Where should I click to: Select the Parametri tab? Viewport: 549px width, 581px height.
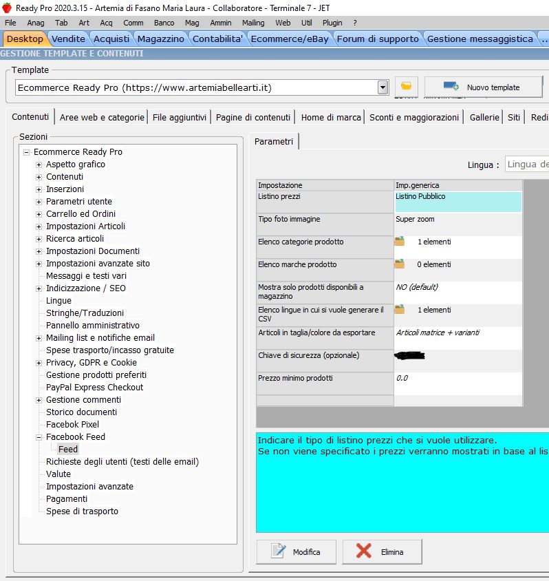274,142
